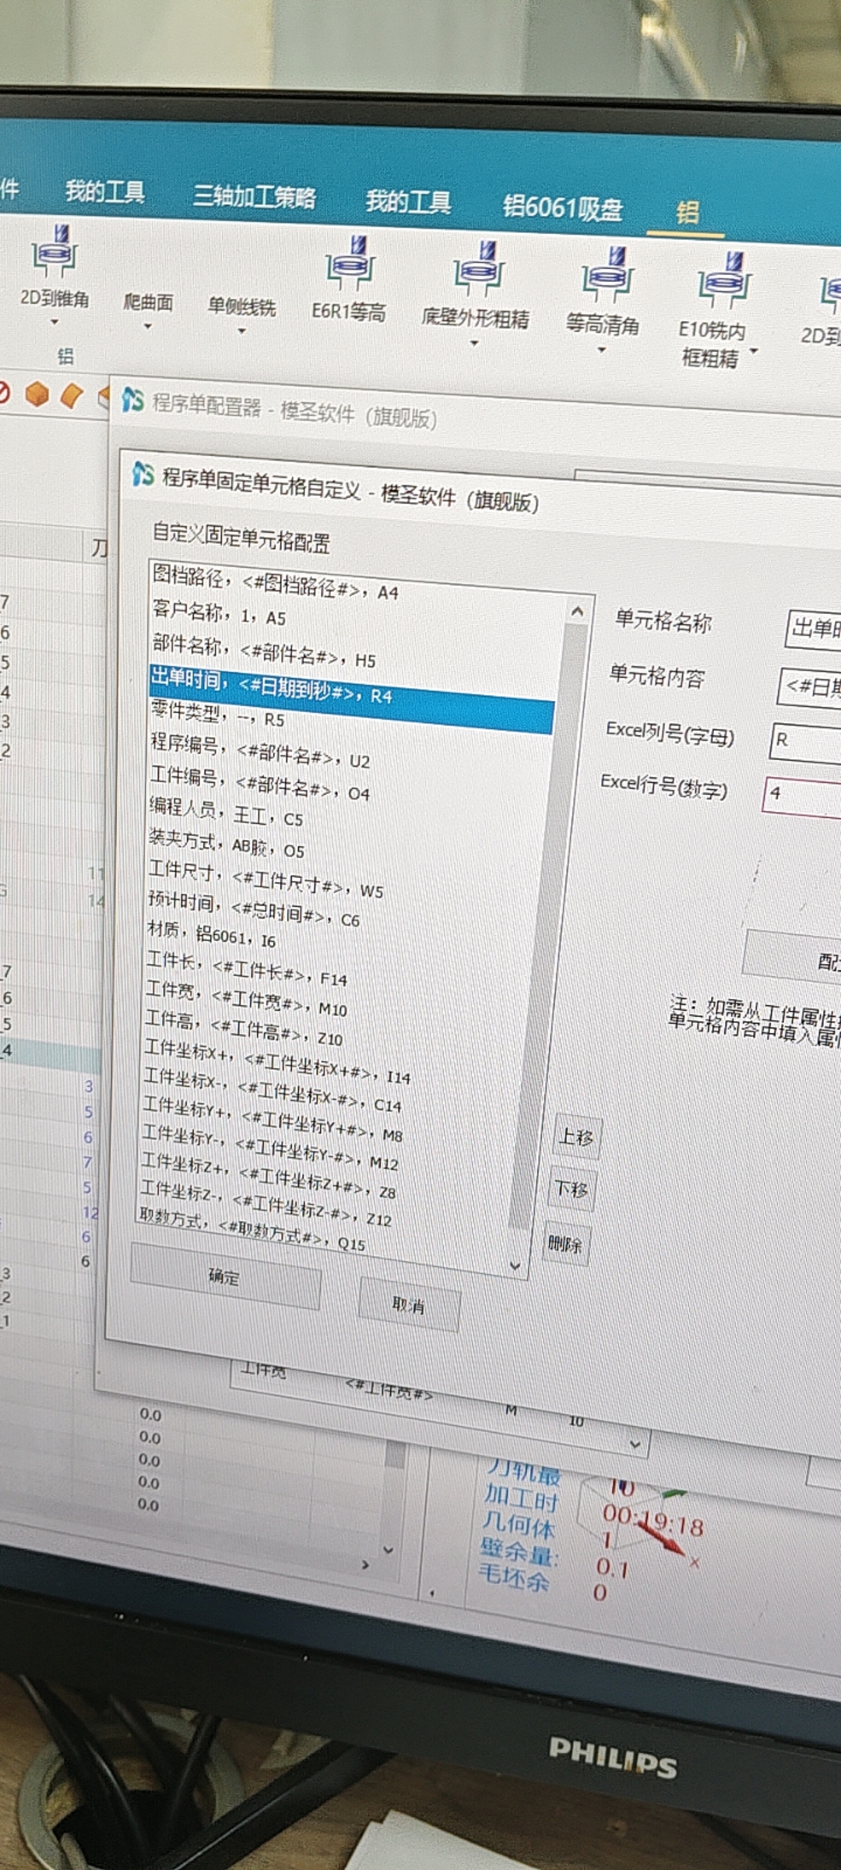
Task: Select the 工件长 F14 list row
Action: (x=247, y=970)
